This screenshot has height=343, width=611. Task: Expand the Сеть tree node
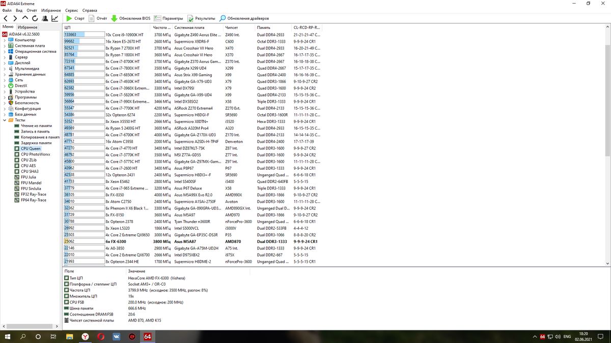point(5,80)
